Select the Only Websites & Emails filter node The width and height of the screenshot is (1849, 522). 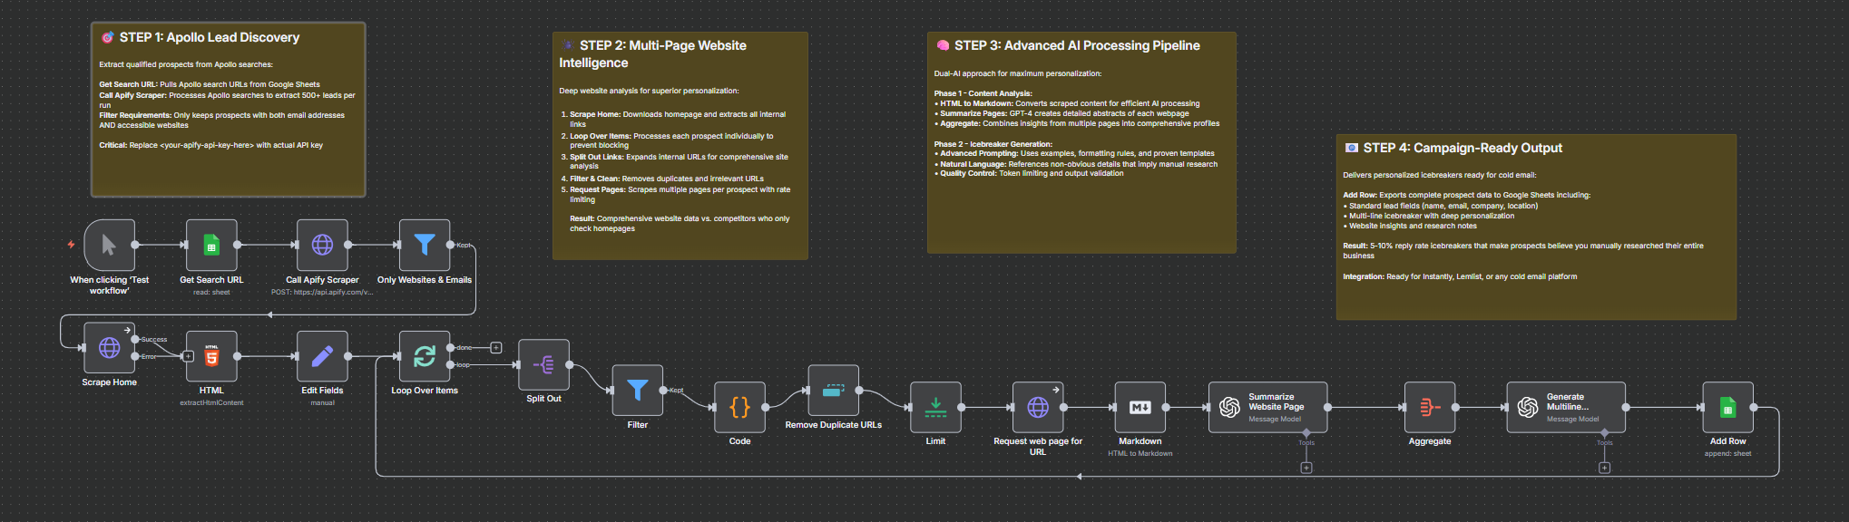click(x=425, y=245)
